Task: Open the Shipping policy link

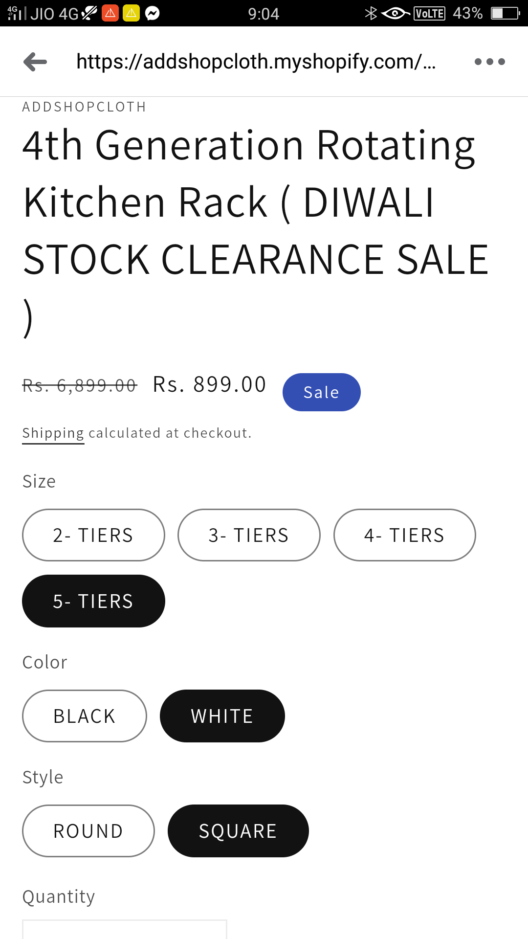Action: [53, 433]
